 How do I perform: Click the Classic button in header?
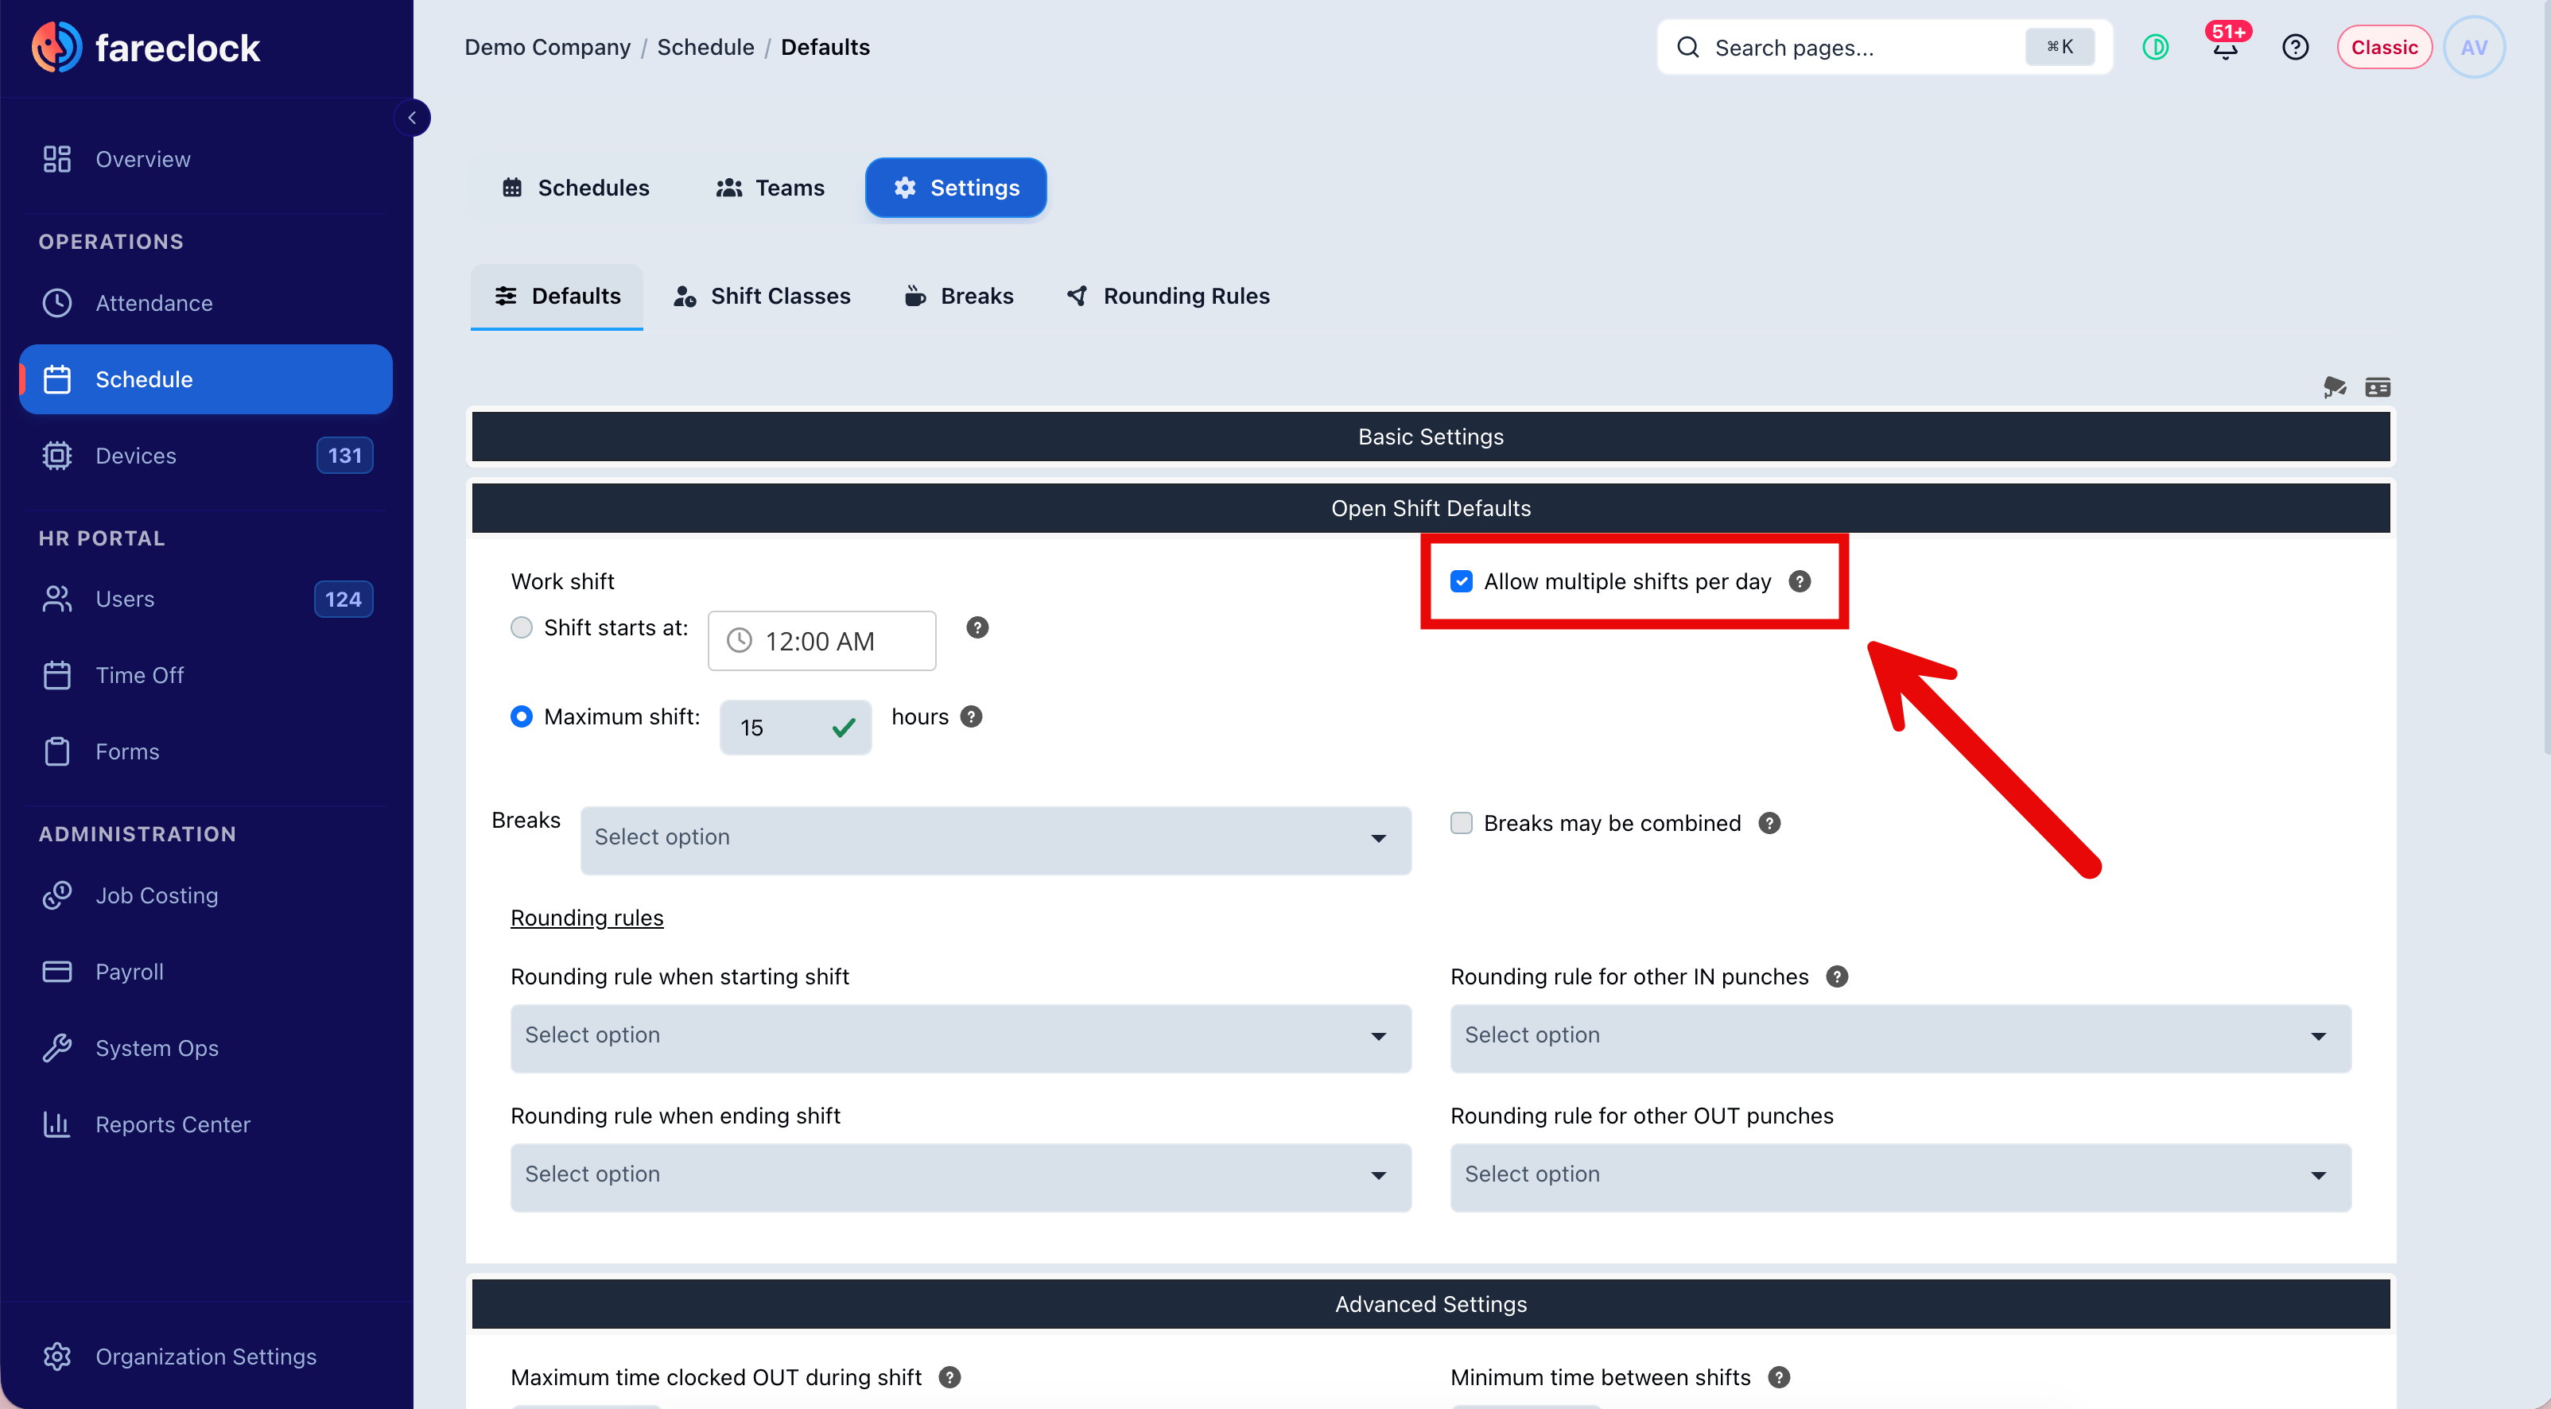click(2384, 48)
